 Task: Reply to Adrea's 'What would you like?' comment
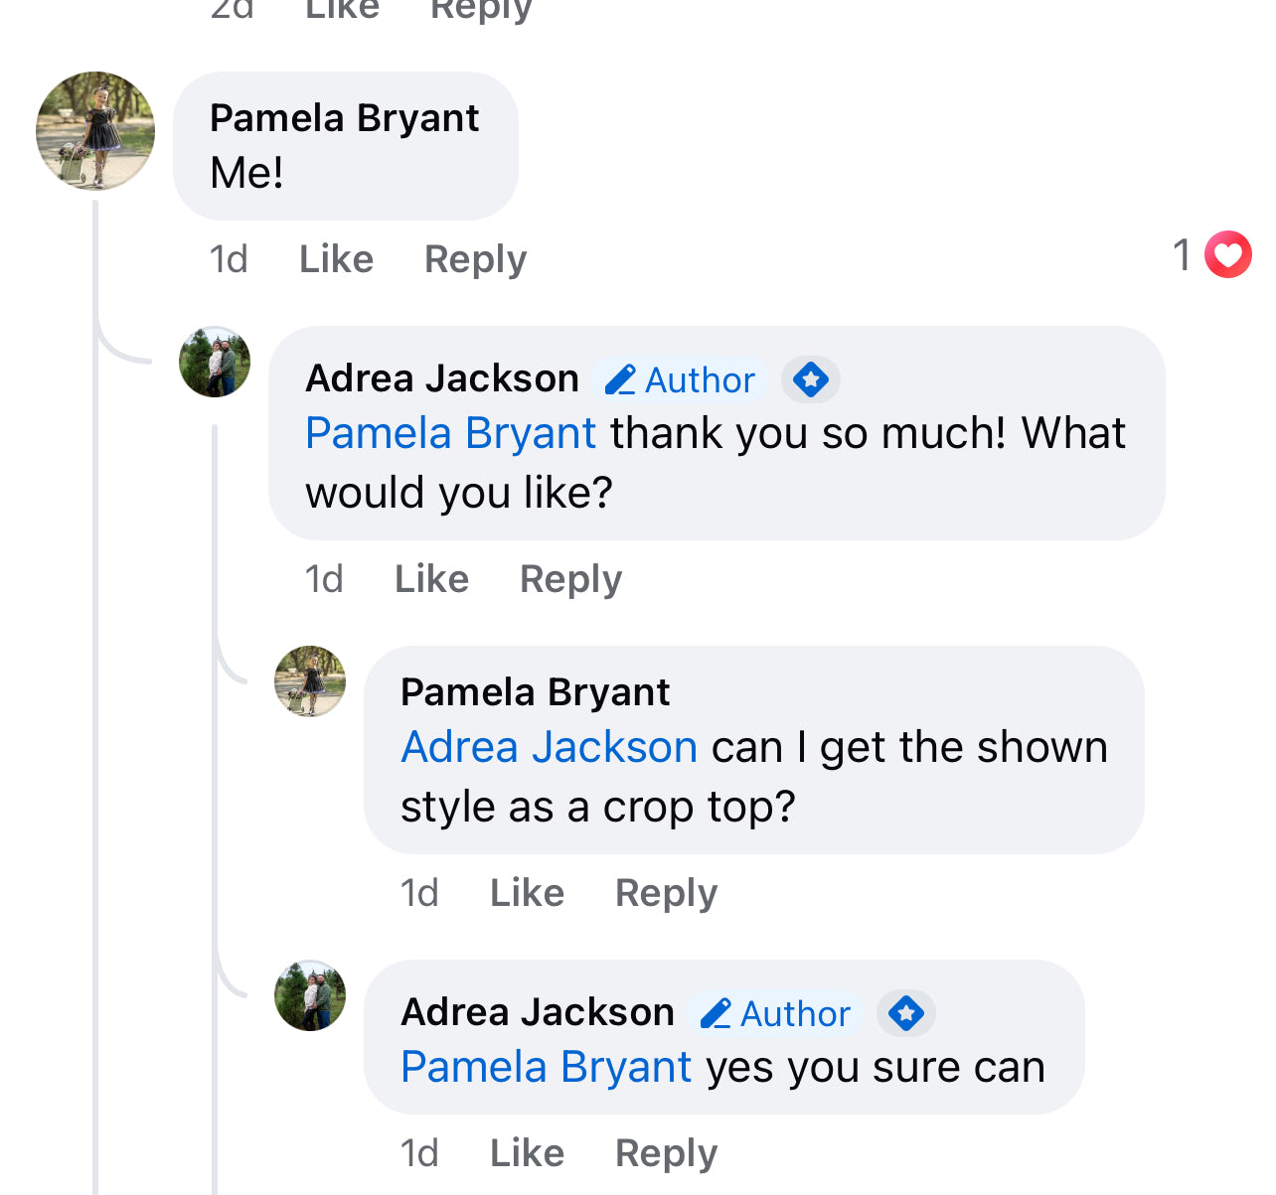point(570,579)
